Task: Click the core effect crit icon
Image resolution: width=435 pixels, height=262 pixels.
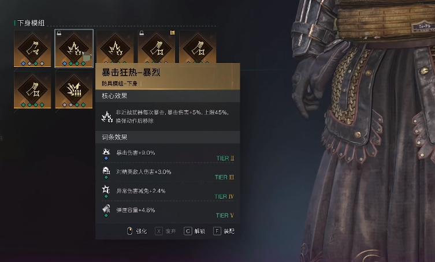Action: [x=107, y=117]
